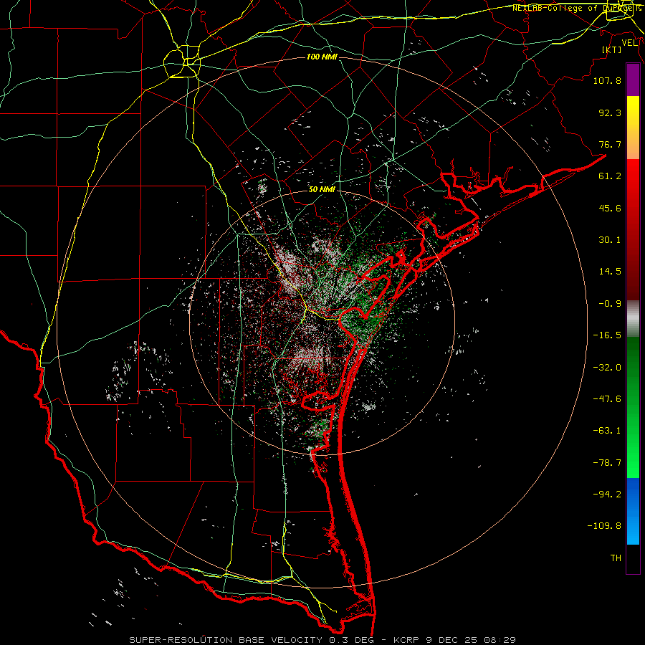Click the -109.8 legend value

(x=604, y=526)
